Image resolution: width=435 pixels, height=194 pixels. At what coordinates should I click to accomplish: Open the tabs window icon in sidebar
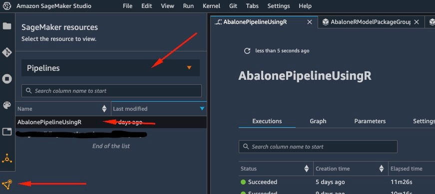click(x=7, y=131)
